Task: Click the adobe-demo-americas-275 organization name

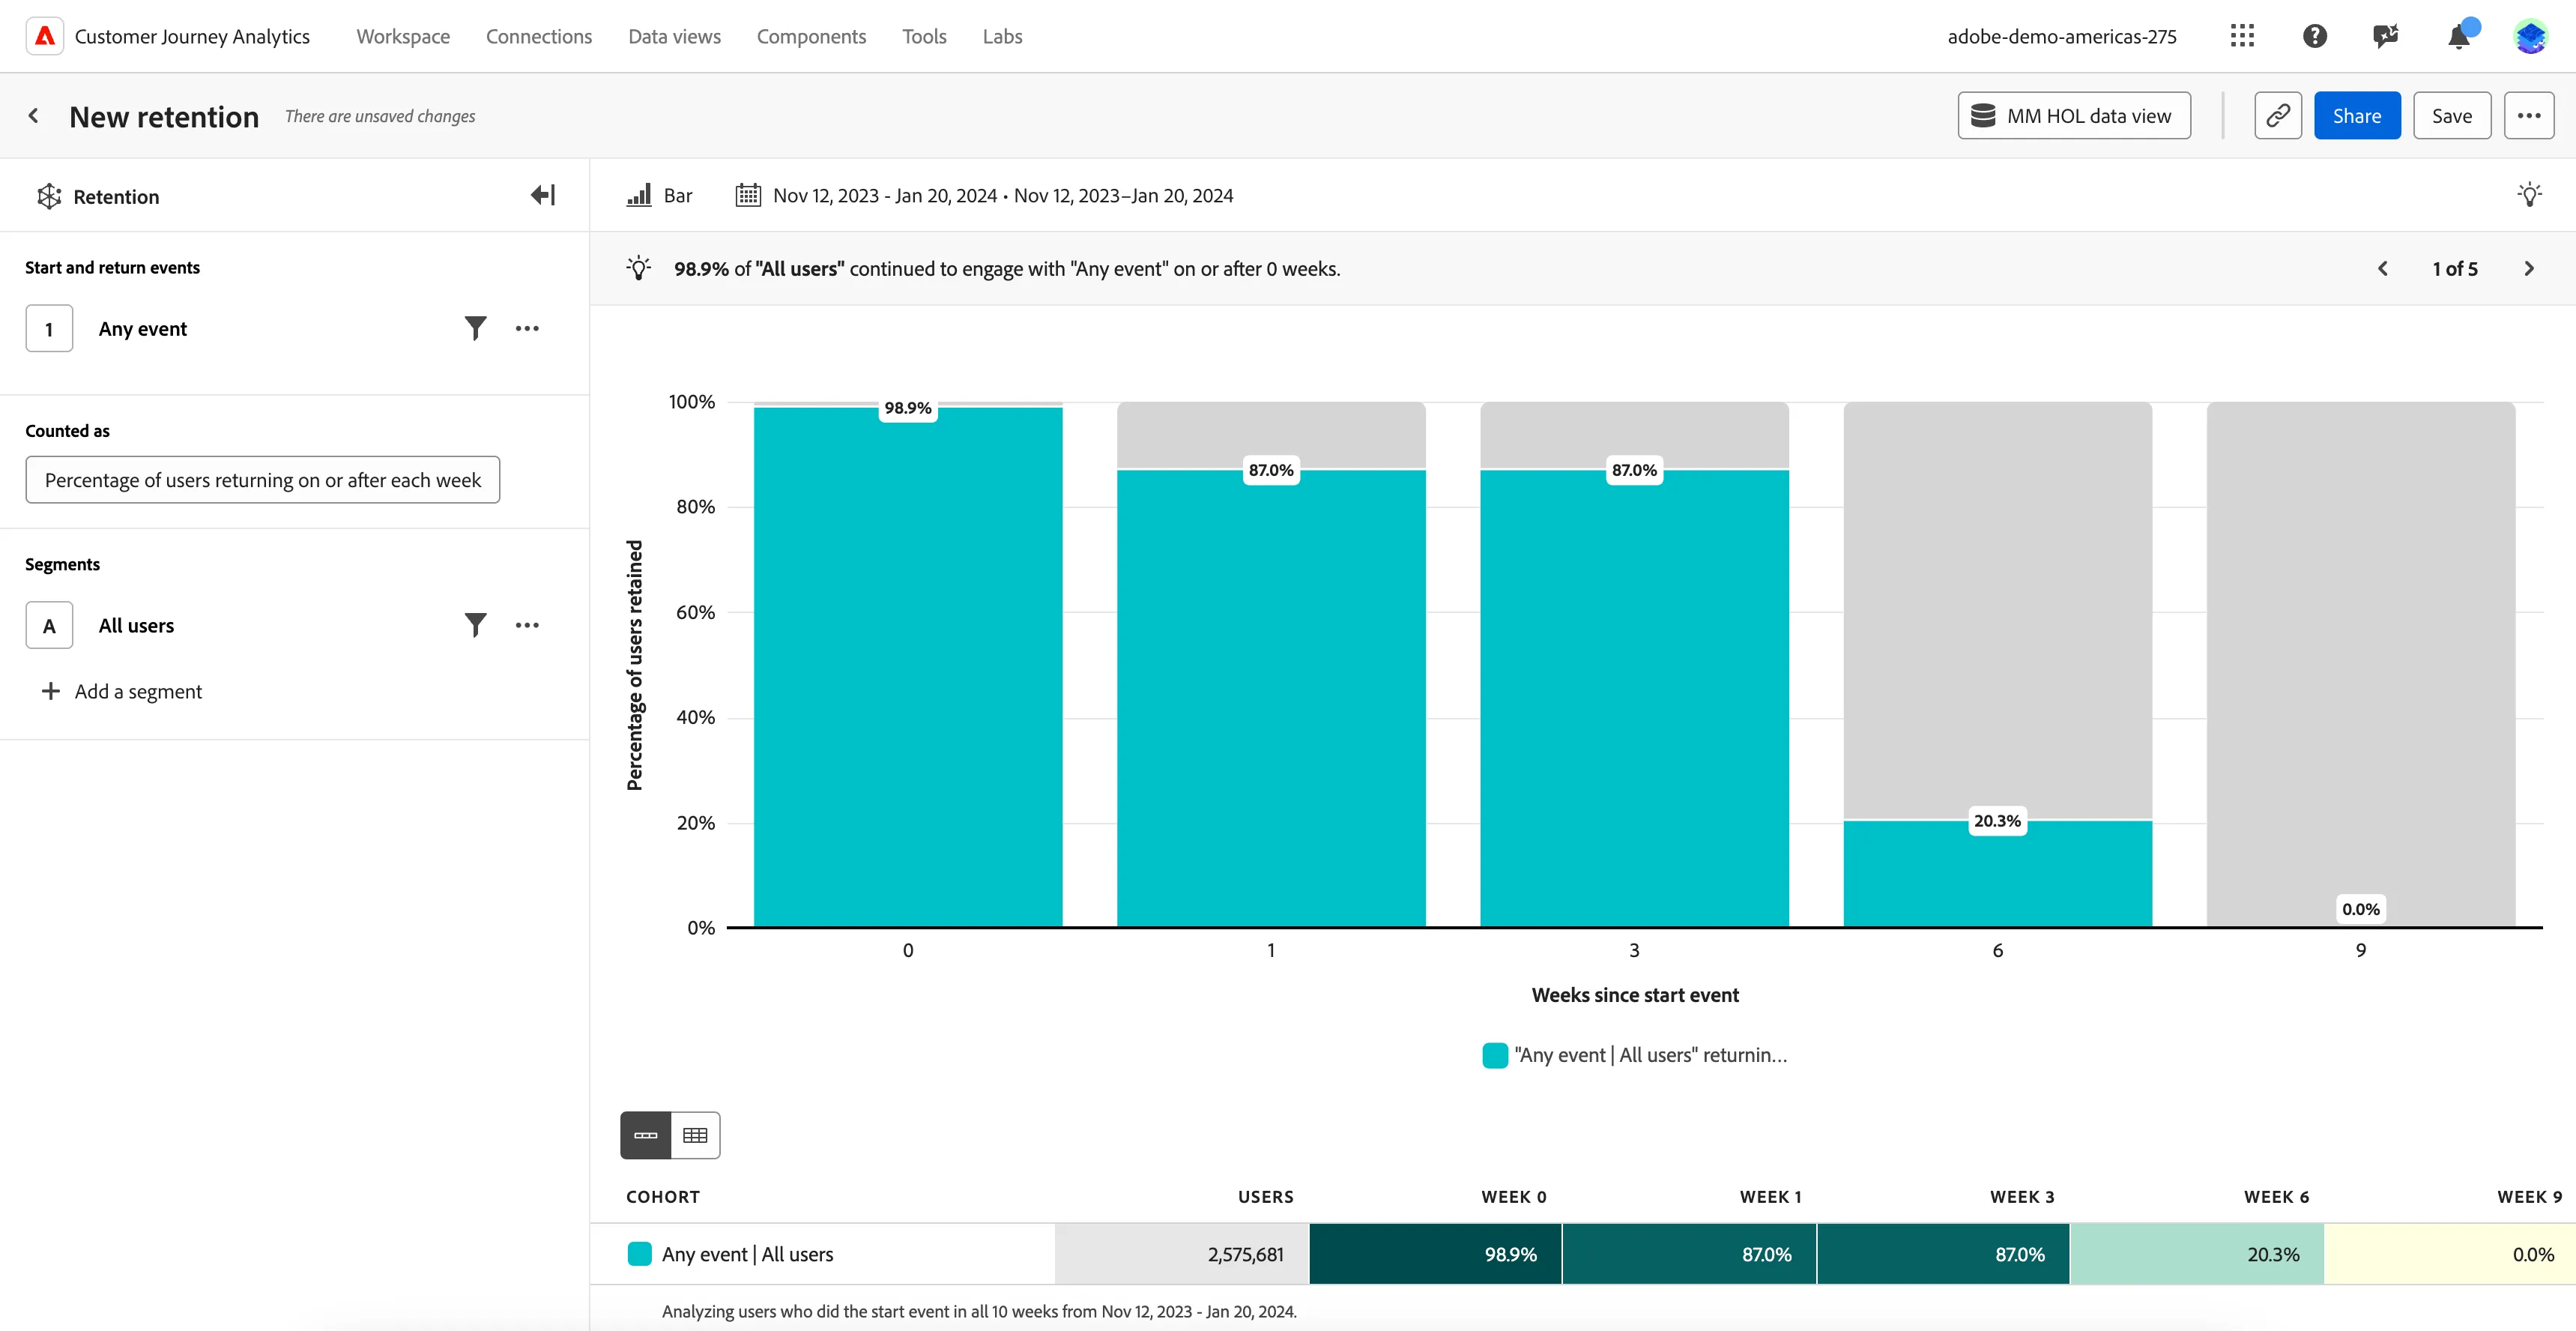Action: 2061,36
